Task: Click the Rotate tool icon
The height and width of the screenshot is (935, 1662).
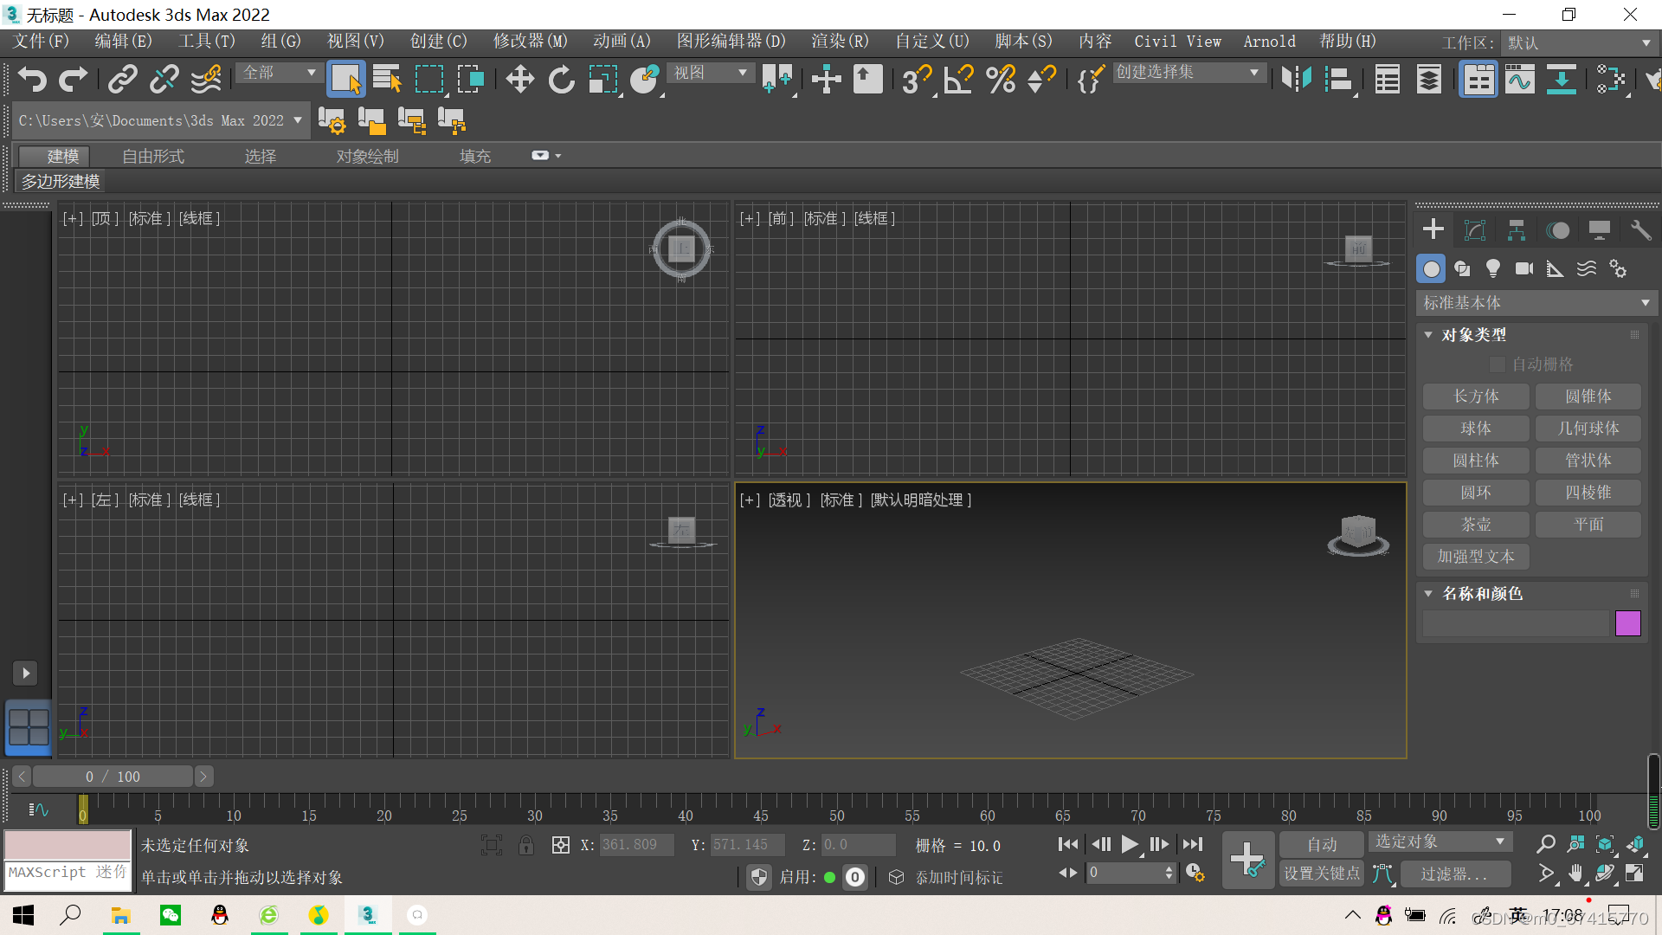Action: pyautogui.click(x=561, y=80)
